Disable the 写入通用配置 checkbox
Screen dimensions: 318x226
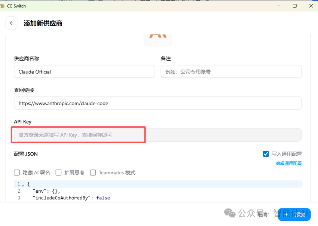(x=266, y=153)
